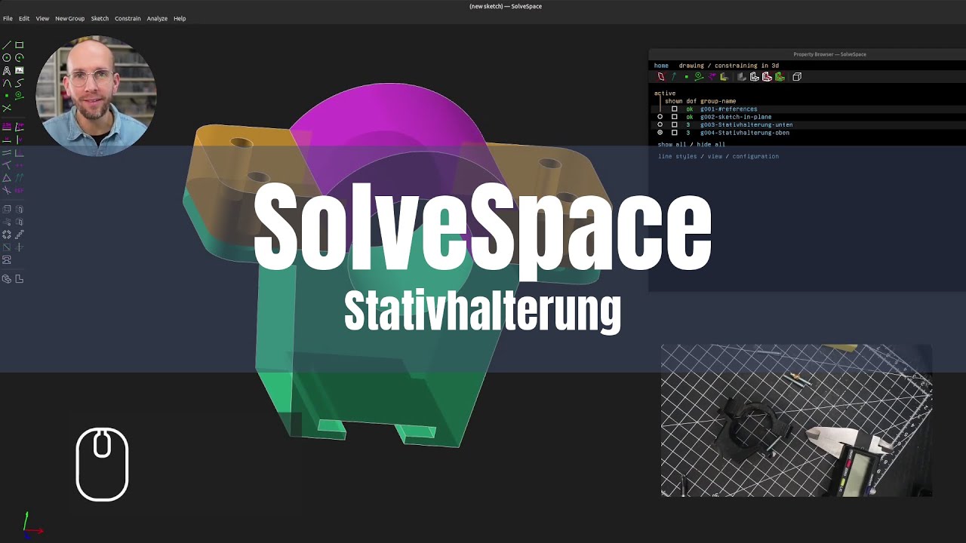This screenshot has width=966, height=543.
Task: Open the New Group menu
Action: [x=69, y=18]
